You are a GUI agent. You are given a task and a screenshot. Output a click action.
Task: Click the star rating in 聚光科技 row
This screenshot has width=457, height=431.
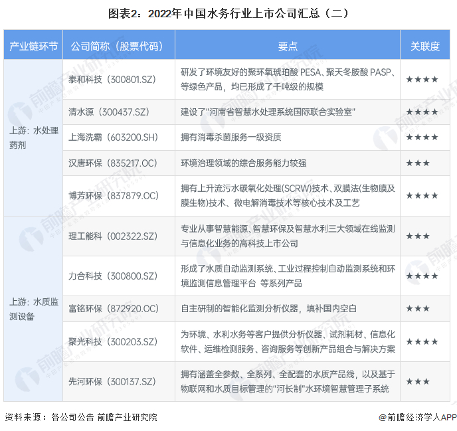coord(422,341)
